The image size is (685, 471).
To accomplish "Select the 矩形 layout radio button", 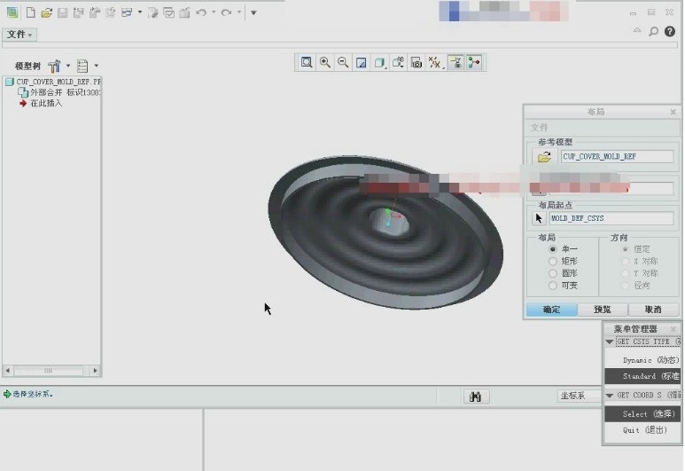I will (x=553, y=261).
